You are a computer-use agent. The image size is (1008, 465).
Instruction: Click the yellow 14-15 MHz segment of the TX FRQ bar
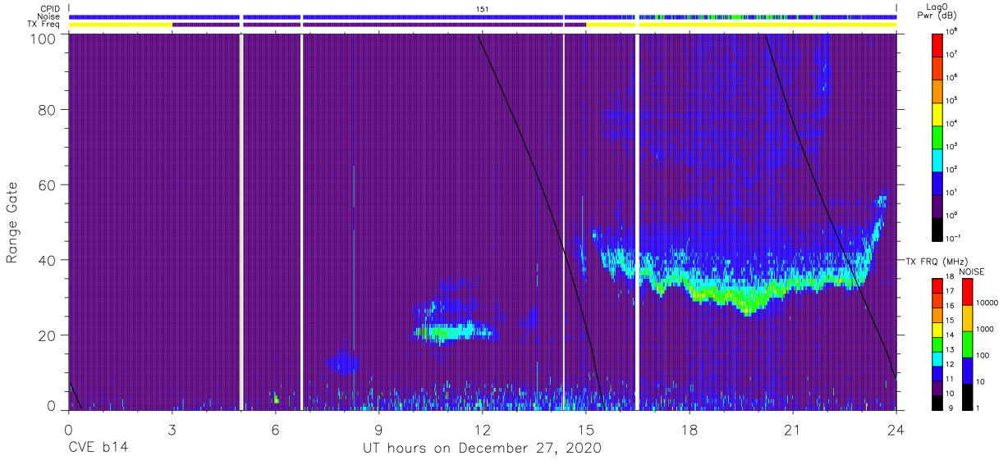pos(938,329)
